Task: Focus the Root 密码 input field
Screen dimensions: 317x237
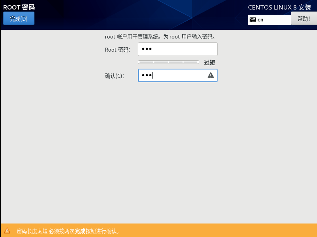Action: click(178, 49)
